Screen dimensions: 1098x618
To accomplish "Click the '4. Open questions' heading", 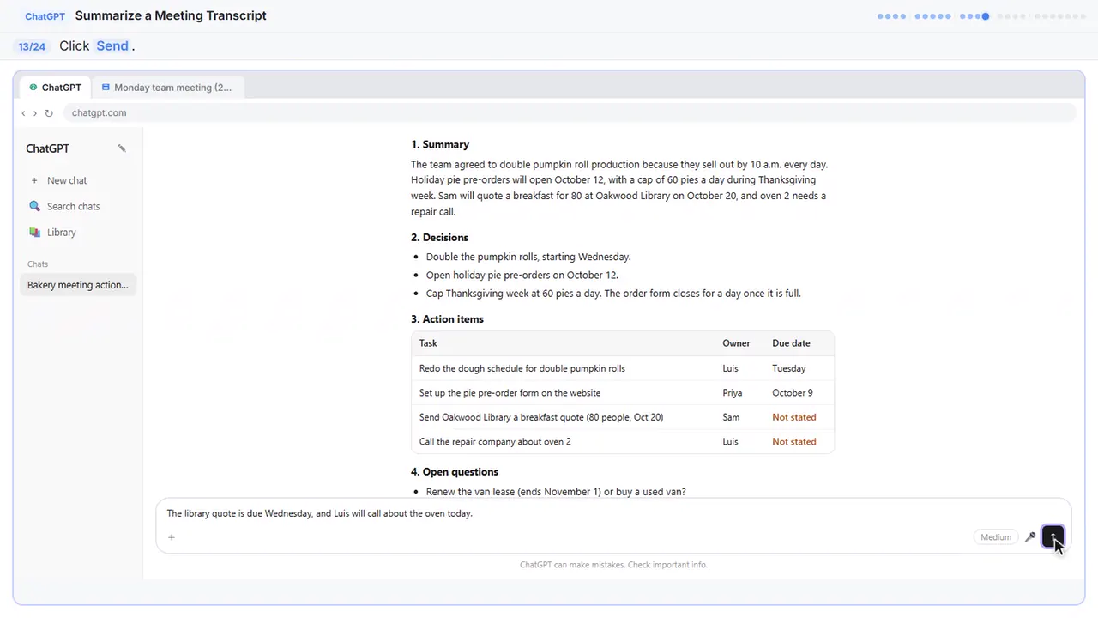I will [455, 471].
